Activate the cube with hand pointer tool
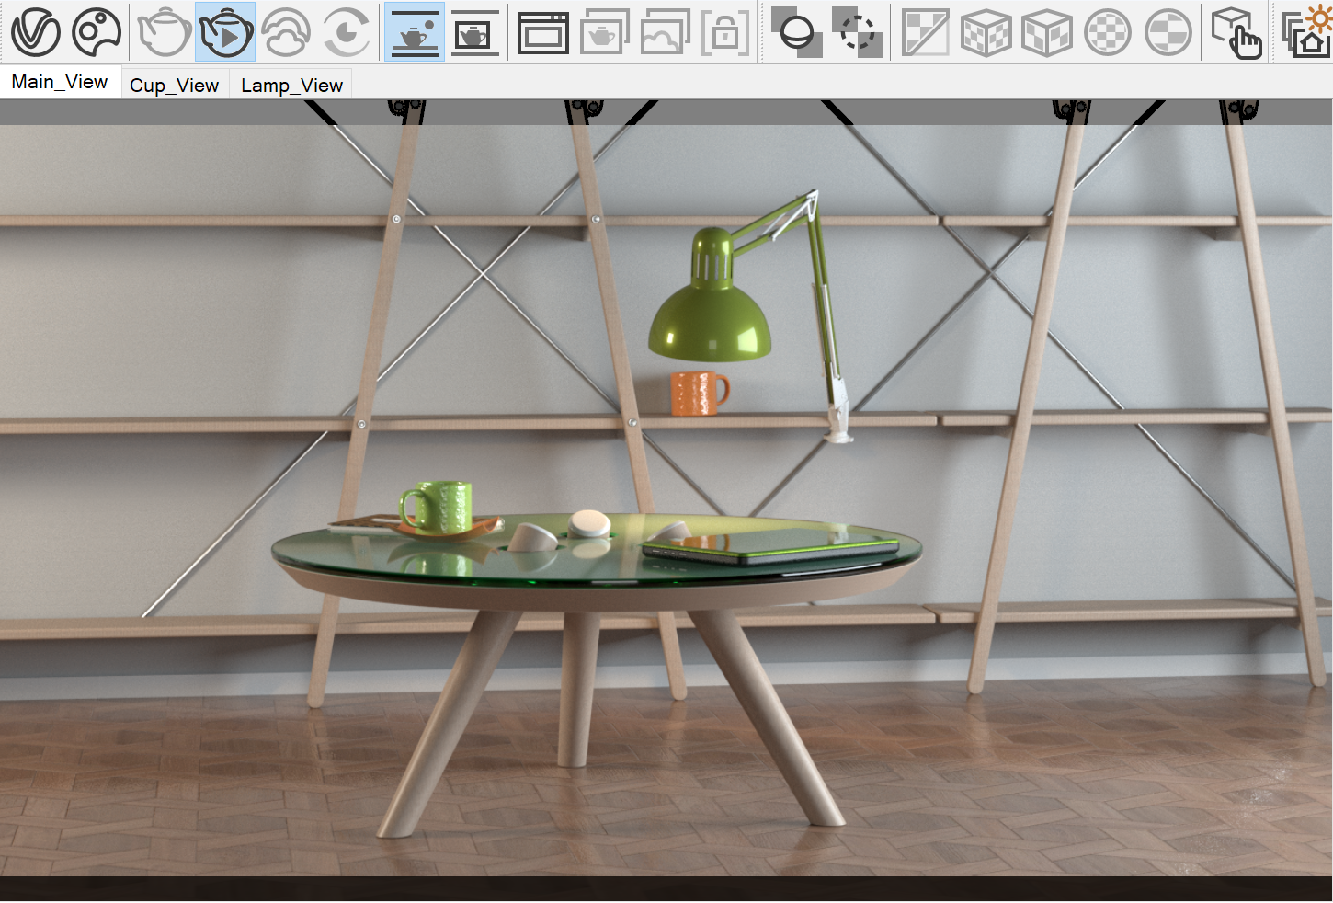The height and width of the screenshot is (903, 1333). coord(1236,32)
